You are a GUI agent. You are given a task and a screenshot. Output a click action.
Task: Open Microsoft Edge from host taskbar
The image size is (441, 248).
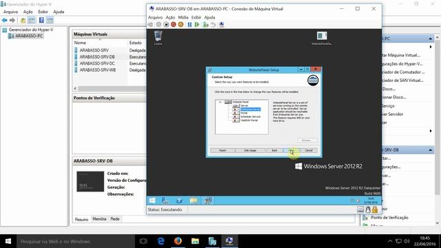(x=161, y=241)
